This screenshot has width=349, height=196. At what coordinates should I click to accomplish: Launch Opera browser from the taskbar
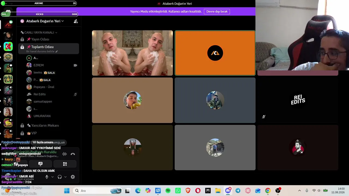pyautogui.click(x=198, y=191)
